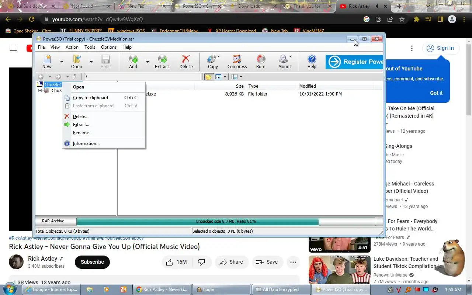The image size is (472, 295).
Task: Click the panel layout icon
Action: (x=235, y=77)
